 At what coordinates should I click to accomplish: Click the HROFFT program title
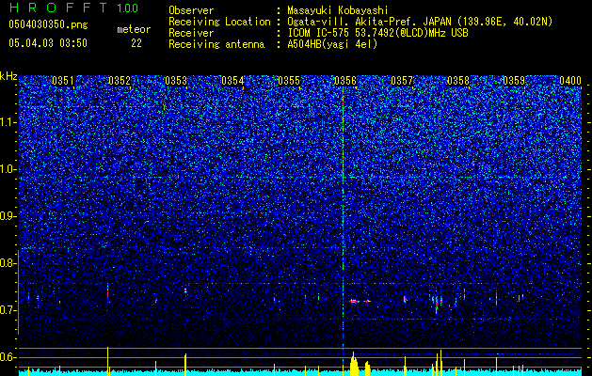58,8
